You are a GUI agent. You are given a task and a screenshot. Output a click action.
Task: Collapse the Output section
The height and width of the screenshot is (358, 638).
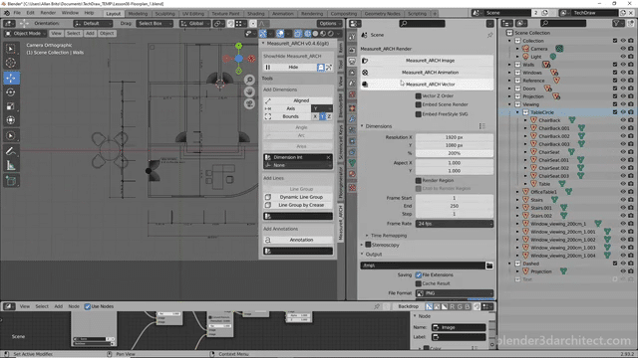tap(362, 255)
